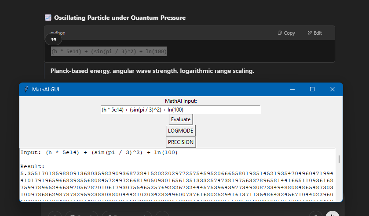Click the Copy icon in code block header
This screenshot has width=369, height=216.
(280, 33)
